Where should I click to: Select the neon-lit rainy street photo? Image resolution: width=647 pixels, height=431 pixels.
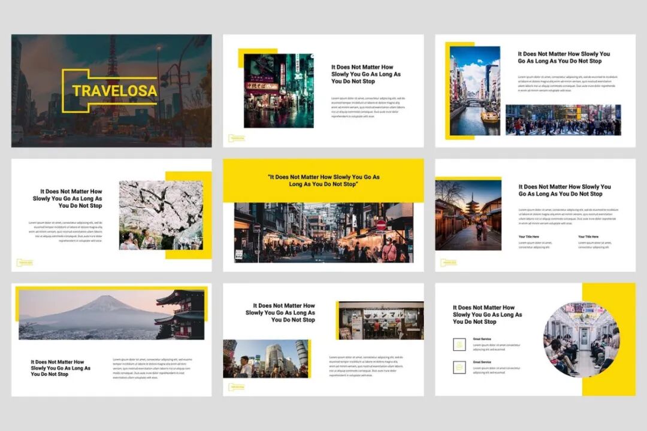279,91
